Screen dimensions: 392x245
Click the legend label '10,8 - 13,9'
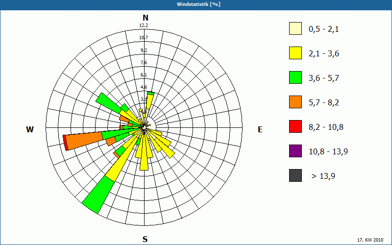tap(328, 152)
